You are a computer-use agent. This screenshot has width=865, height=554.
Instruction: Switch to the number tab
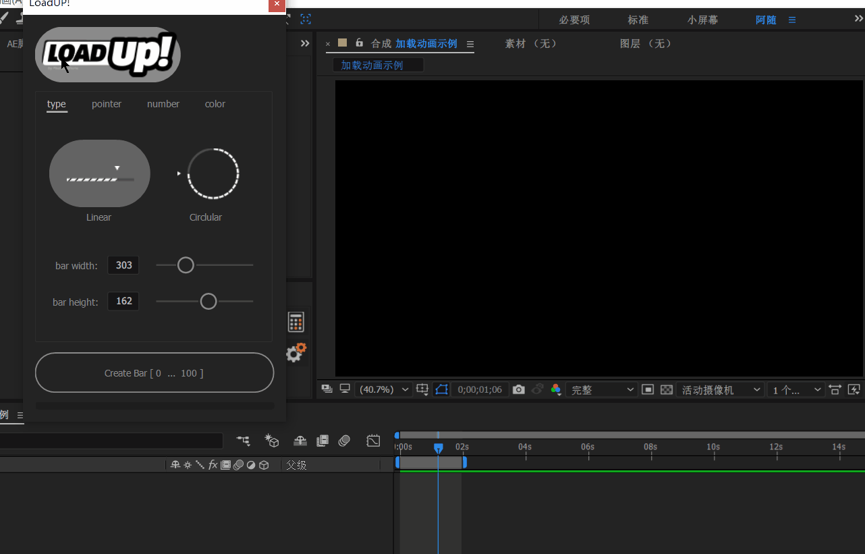[163, 104]
